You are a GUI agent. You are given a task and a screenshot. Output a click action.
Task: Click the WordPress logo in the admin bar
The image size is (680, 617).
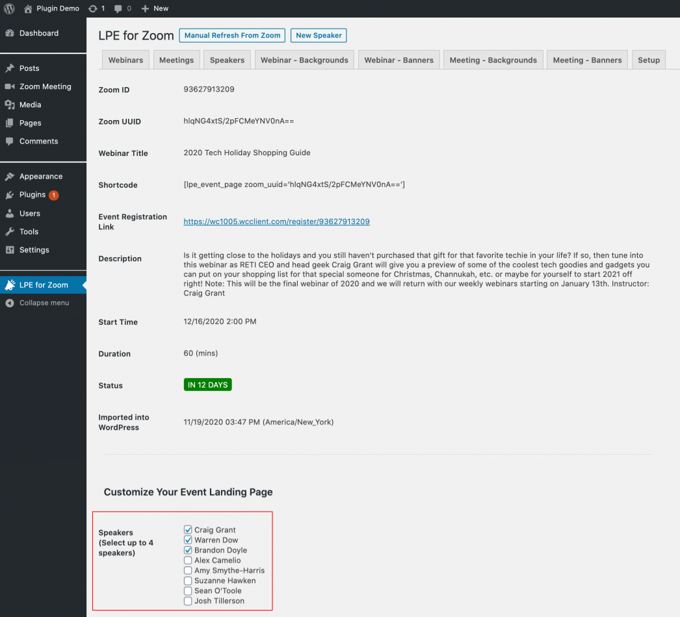click(10, 8)
